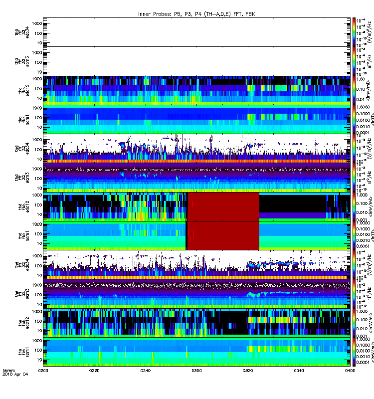Click the 10 tick label of the fbk scm1
This screenshot has height=399, width=374.
pyautogui.click(x=39, y=360)
